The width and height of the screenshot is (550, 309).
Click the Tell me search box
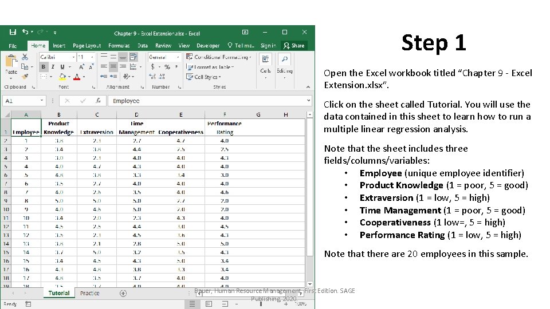(x=241, y=46)
